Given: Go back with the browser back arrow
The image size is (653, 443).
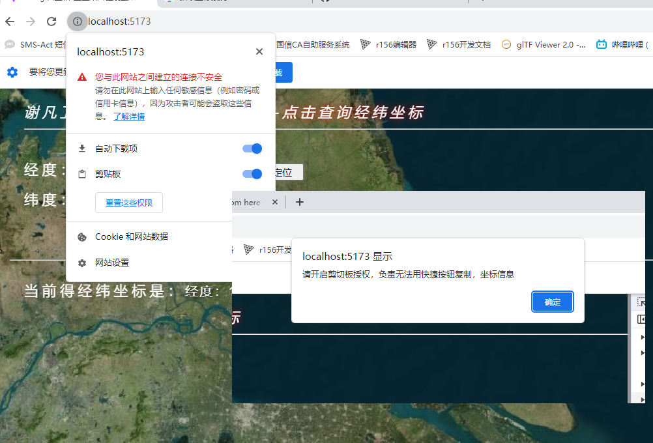Looking at the screenshot, I should pyautogui.click(x=10, y=21).
